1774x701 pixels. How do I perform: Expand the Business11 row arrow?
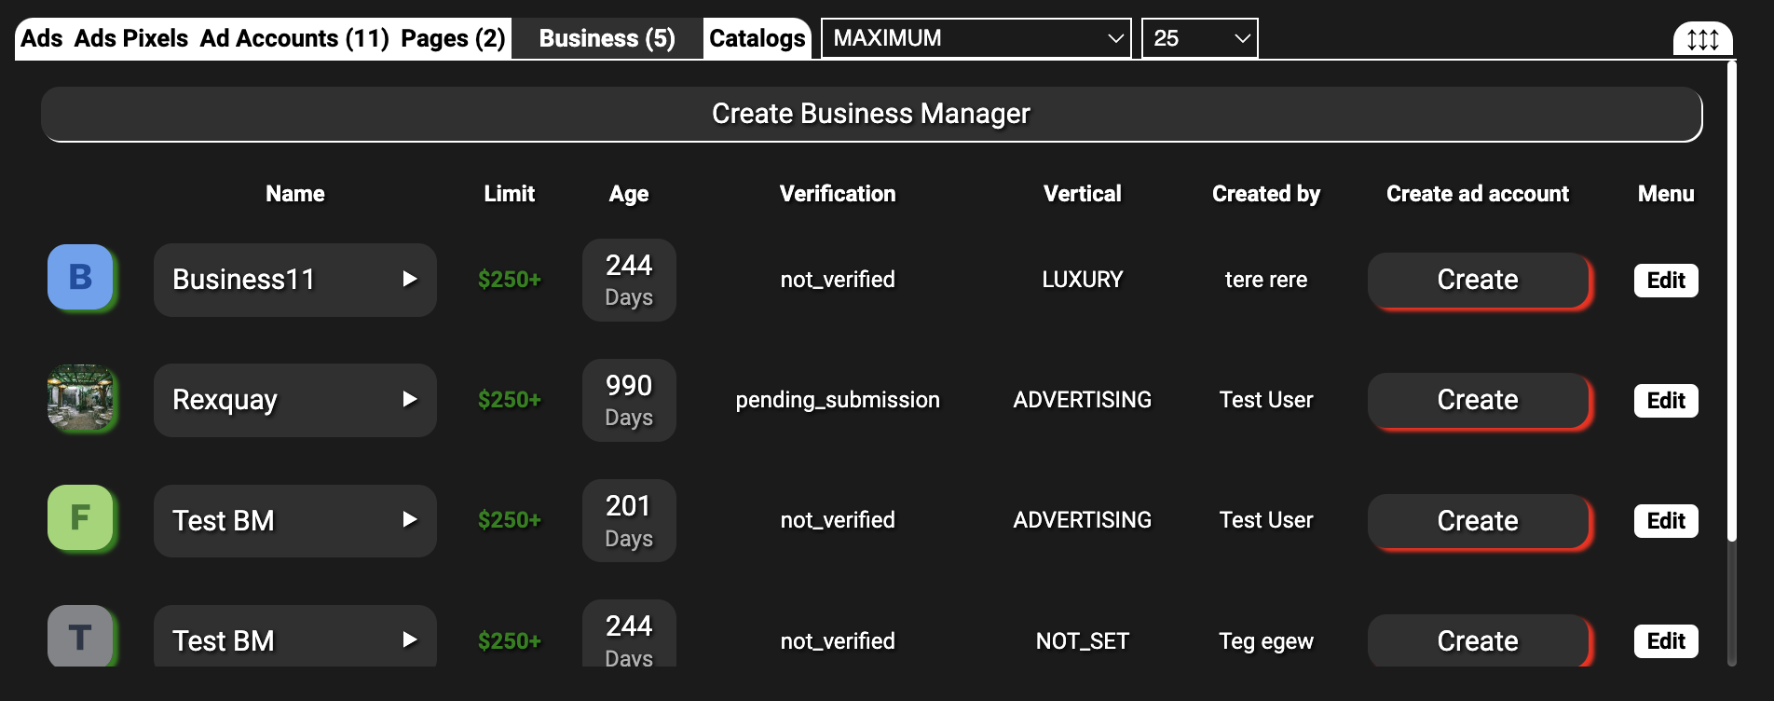[x=409, y=279]
